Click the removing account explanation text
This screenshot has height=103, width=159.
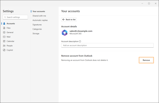(x=85, y=60)
